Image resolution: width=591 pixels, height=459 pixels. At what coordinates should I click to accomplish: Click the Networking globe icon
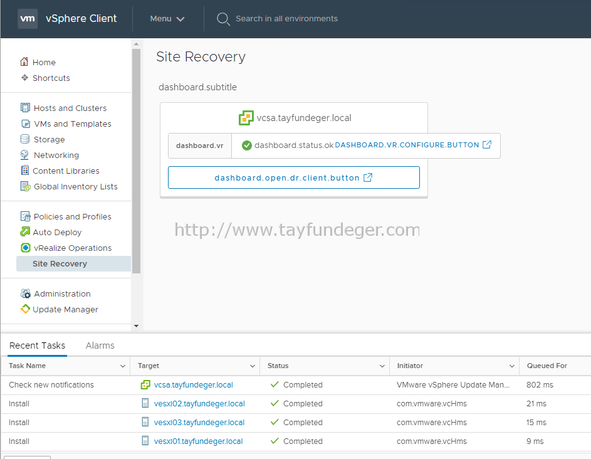tap(24, 155)
